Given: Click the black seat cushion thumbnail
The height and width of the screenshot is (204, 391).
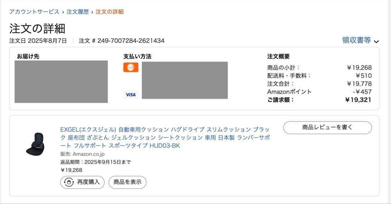Looking at the screenshot, I should [35, 144].
